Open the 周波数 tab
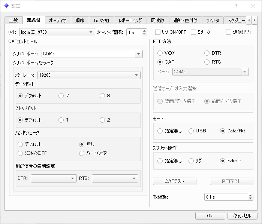 coord(157,21)
